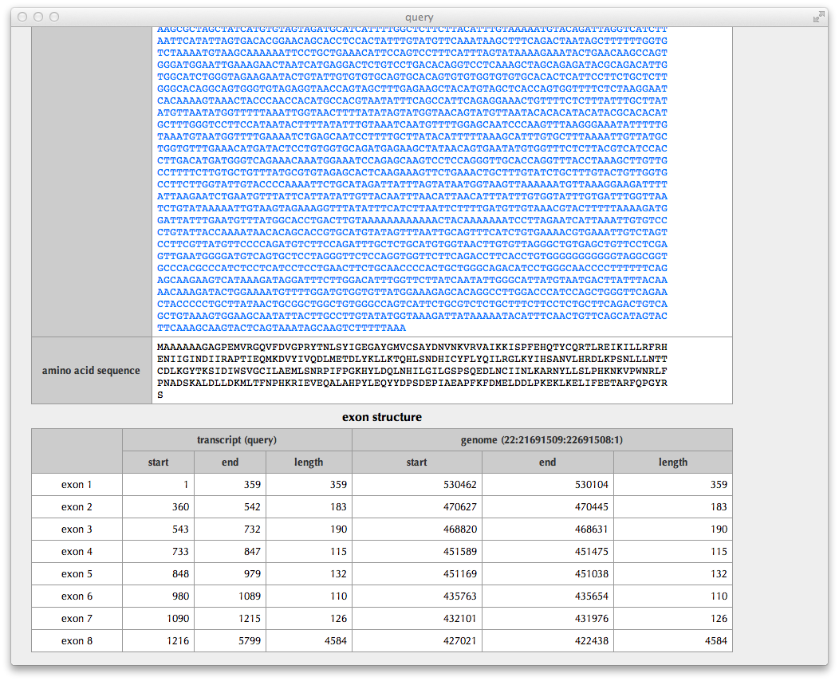Click the middle minimize window button

pyautogui.click(x=38, y=17)
